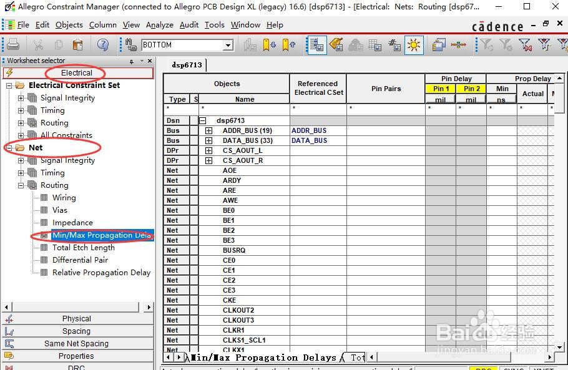This screenshot has height=370, width=568.
Task: Click the spreadsheet grid toolbar icon
Action: [375, 45]
